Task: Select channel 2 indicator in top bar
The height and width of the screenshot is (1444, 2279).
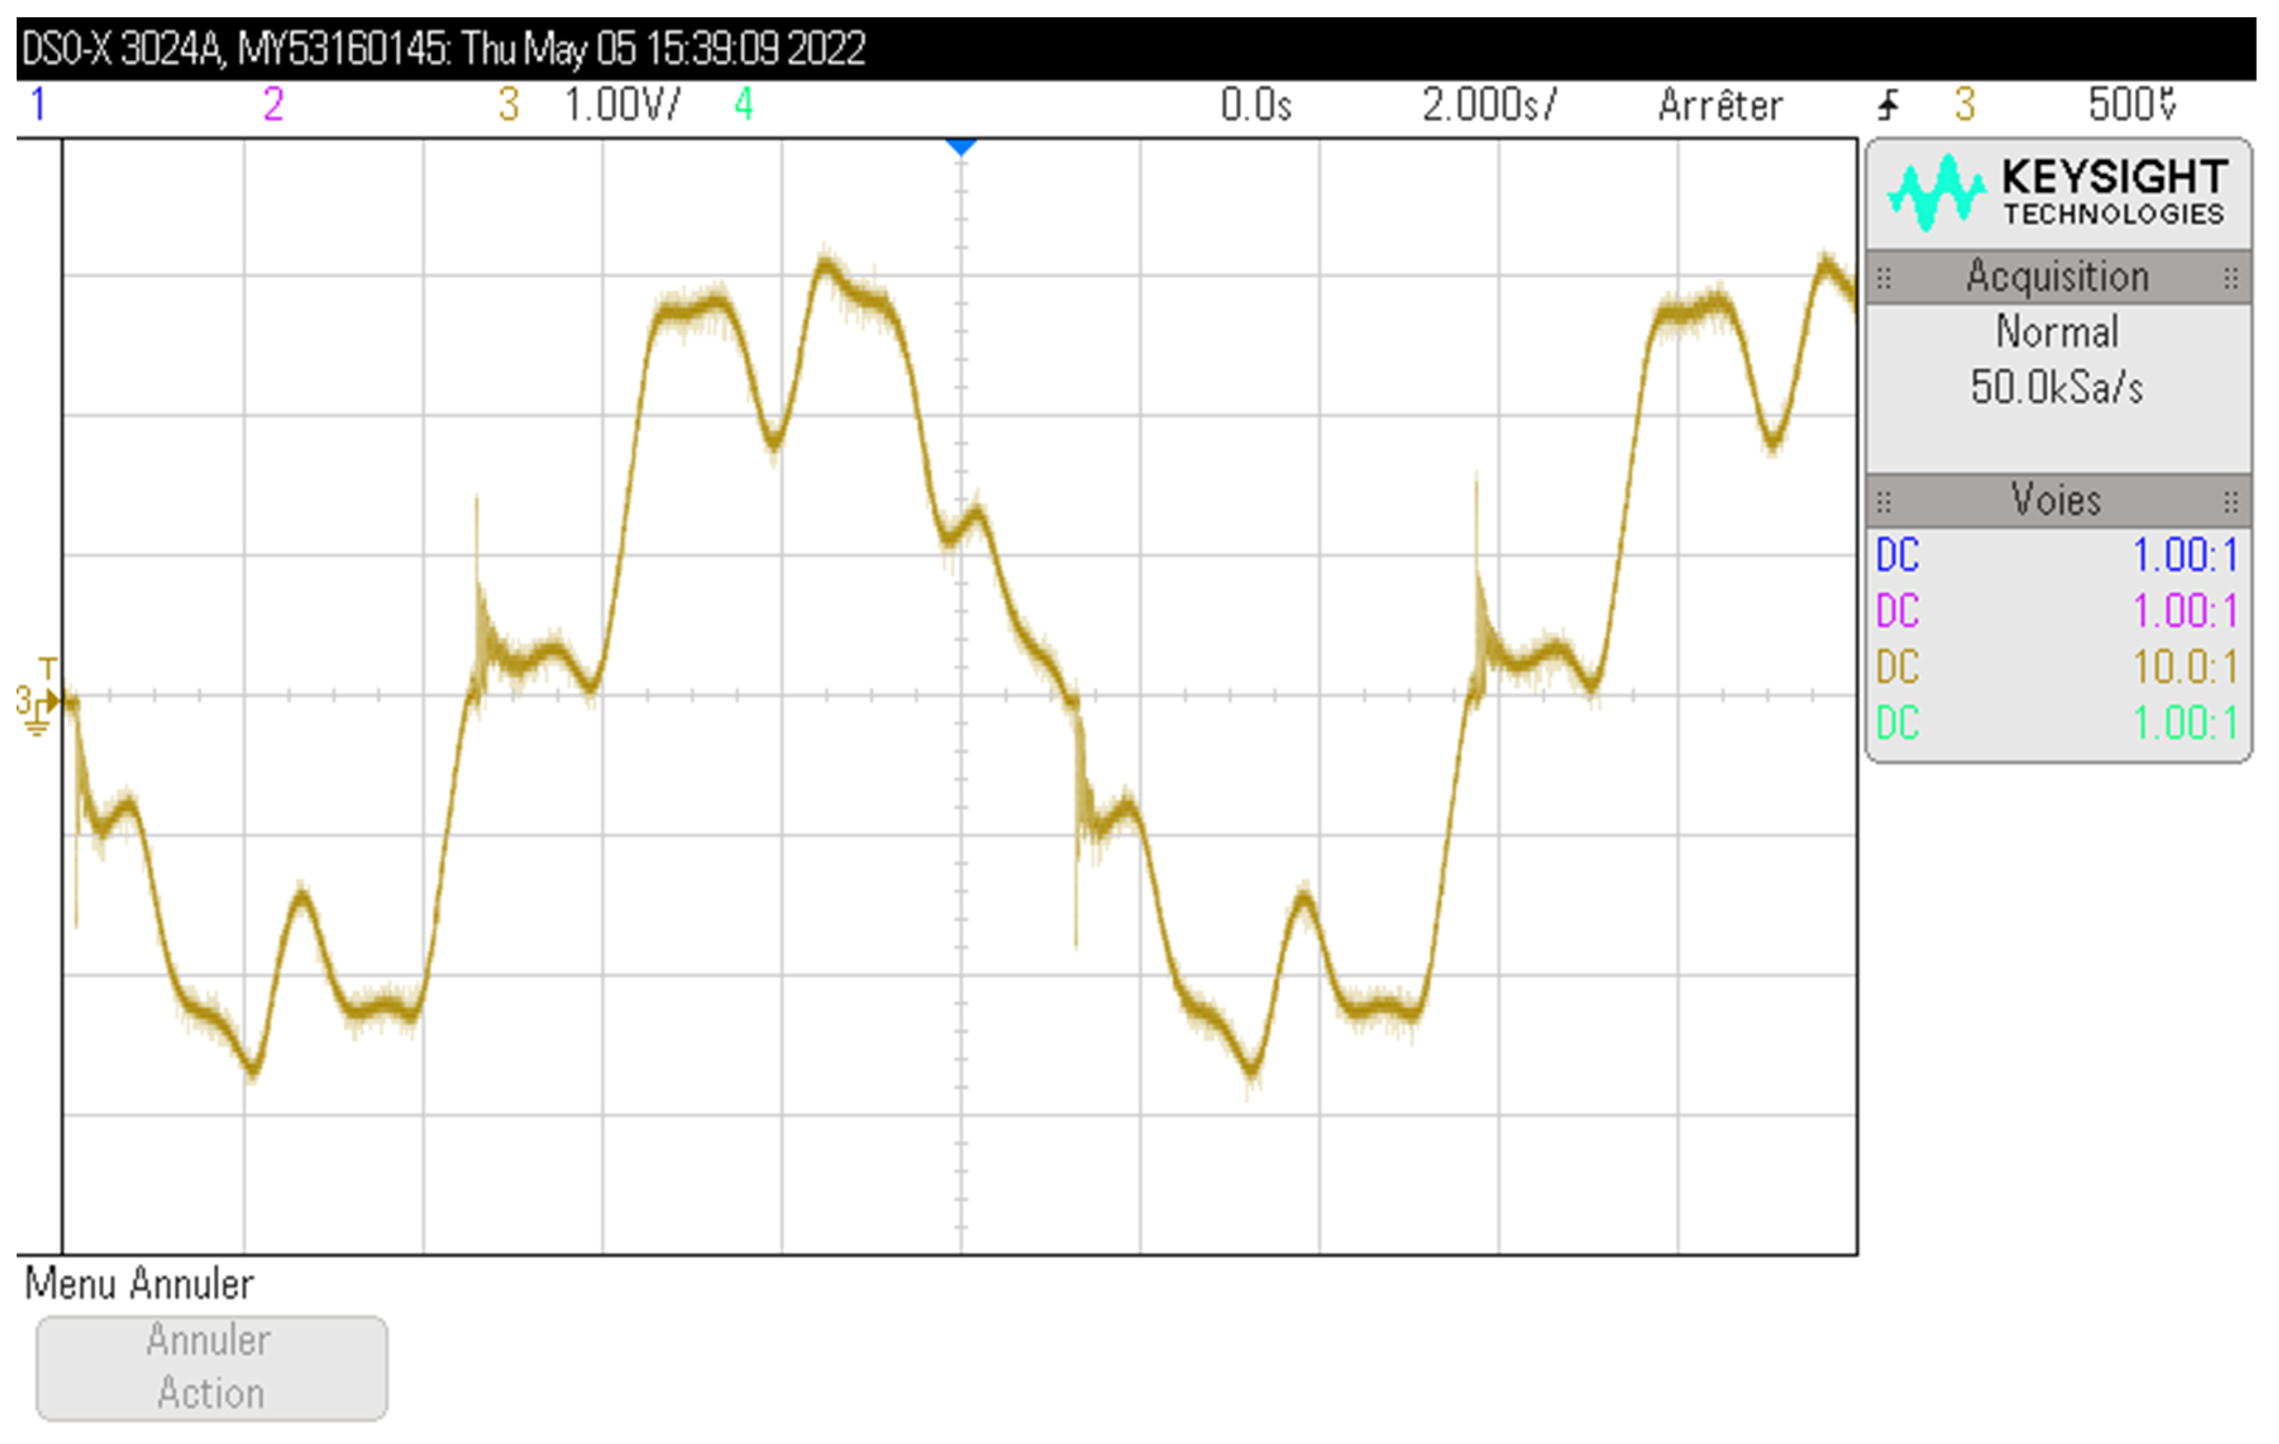Action: click(274, 105)
